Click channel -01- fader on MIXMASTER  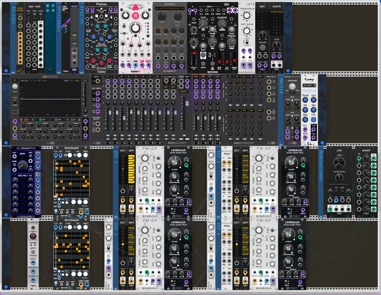pos(110,113)
